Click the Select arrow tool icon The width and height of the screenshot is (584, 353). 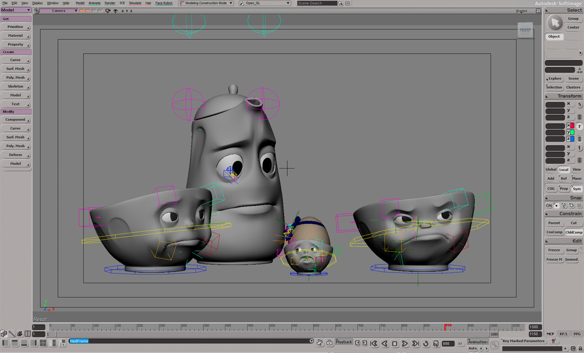(555, 23)
